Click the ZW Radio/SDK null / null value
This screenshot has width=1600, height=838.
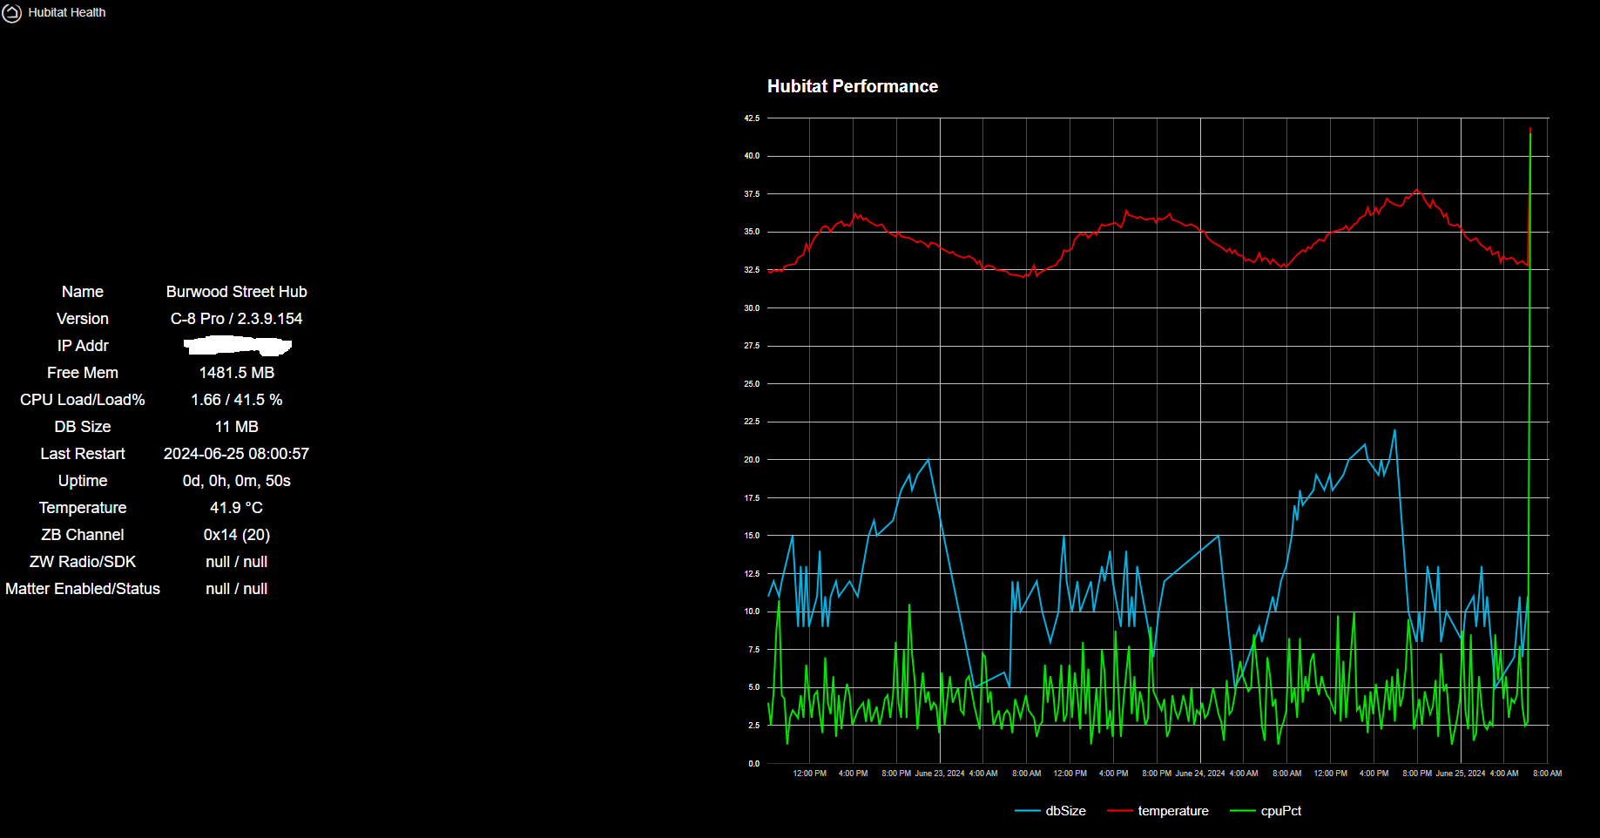[237, 562]
